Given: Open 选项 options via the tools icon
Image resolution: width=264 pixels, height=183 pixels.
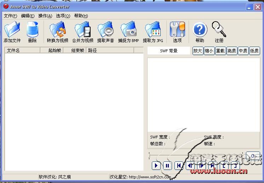Looking at the screenshot, I should (177, 29).
